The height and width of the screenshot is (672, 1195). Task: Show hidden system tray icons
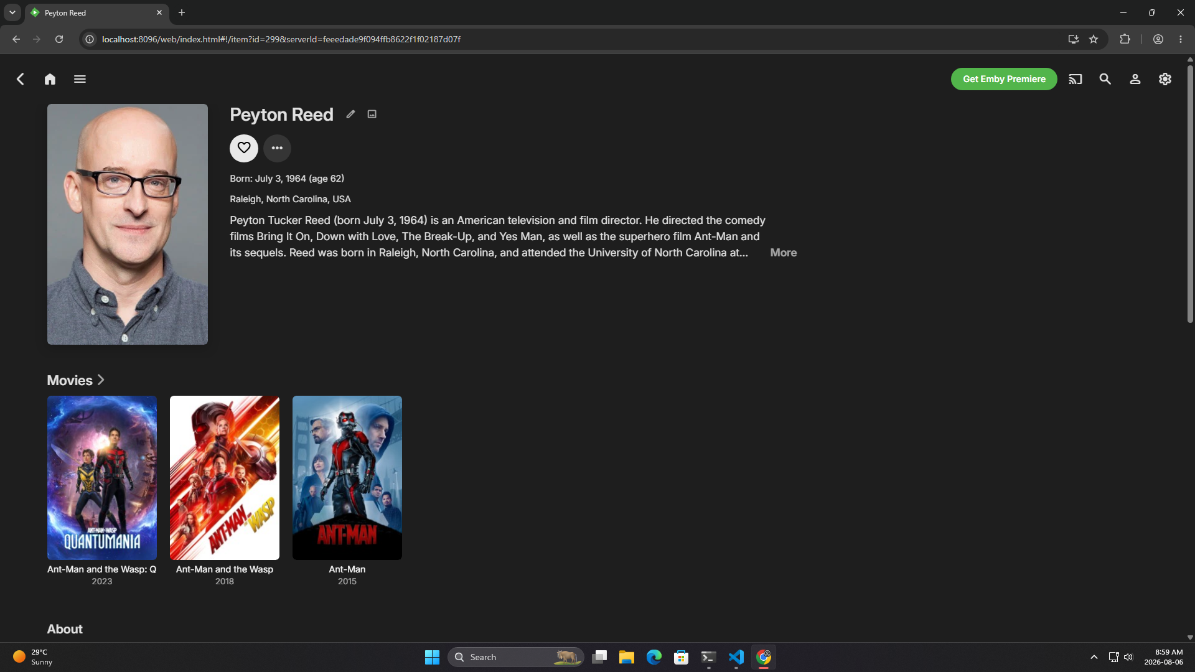[x=1094, y=657]
